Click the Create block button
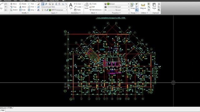This screenshot has width=200, height=112. click(93, 4)
